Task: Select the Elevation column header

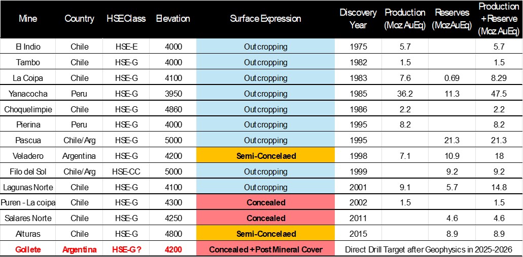Action: [x=173, y=19]
